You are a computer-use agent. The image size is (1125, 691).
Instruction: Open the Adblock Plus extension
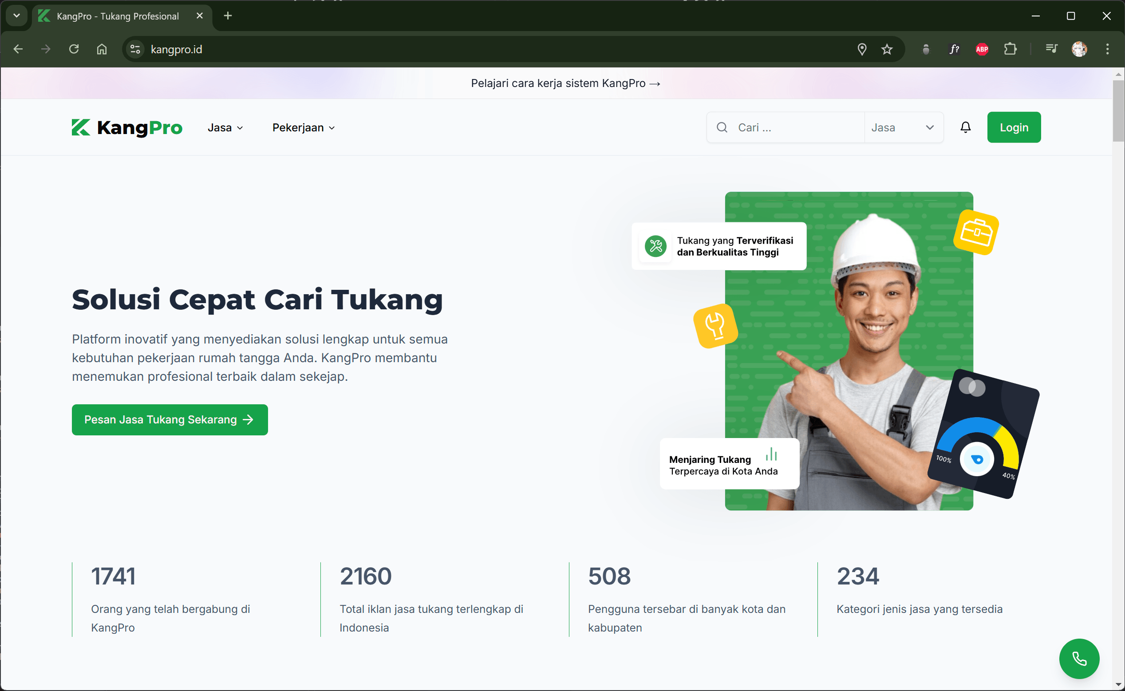pyautogui.click(x=982, y=49)
